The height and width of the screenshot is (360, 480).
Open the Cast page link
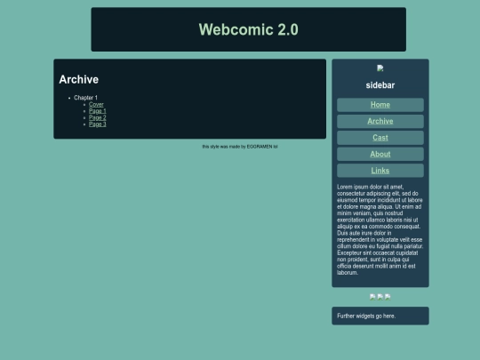(380, 138)
